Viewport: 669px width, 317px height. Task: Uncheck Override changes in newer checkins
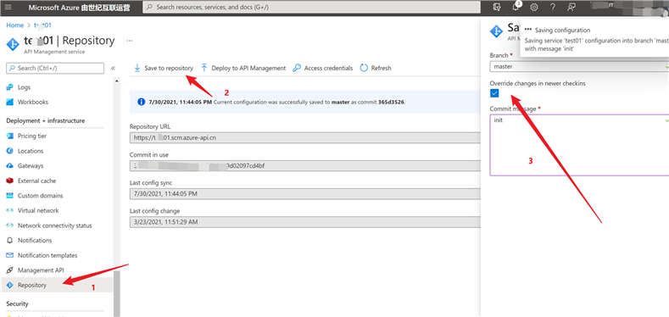[x=494, y=93]
